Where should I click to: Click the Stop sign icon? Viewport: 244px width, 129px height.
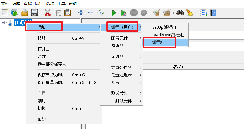(x=134, y=13)
